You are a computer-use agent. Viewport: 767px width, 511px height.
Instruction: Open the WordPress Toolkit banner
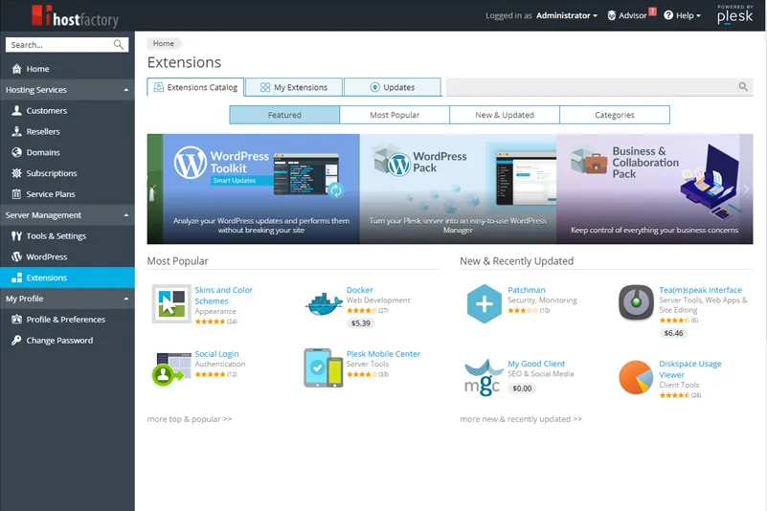pyautogui.click(x=261, y=189)
